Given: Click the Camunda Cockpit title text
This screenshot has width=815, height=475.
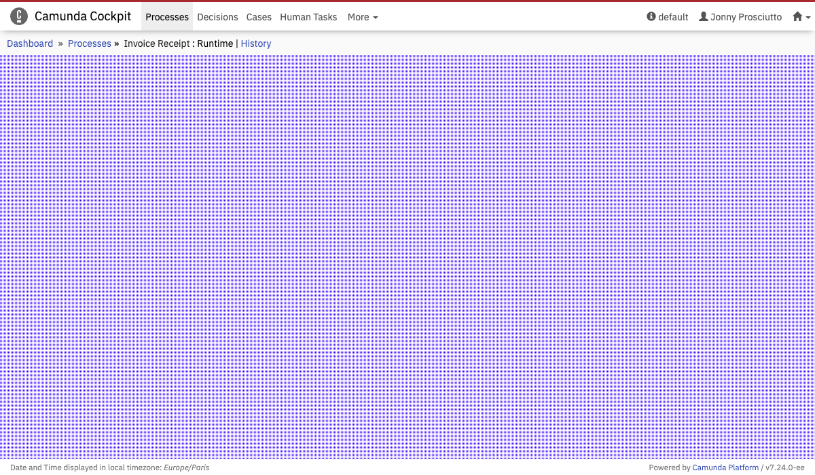Looking at the screenshot, I should 83,16.
